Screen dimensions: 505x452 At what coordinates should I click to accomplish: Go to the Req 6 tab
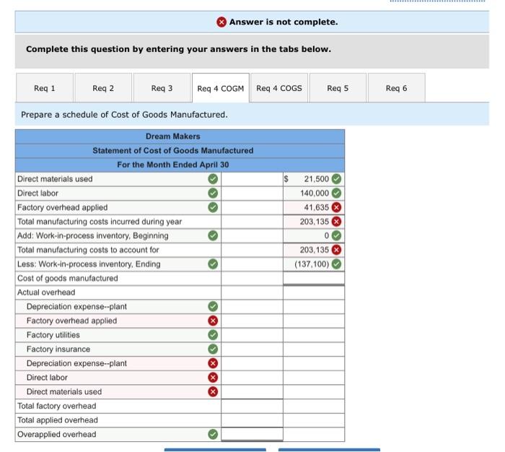397,88
